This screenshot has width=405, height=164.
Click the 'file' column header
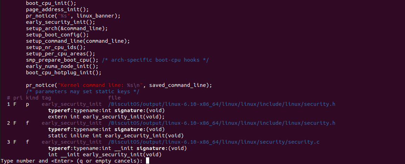pyautogui.click(x=114, y=98)
